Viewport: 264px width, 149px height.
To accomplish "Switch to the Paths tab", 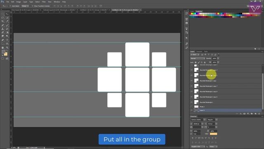I will pyautogui.click(x=206, y=51).
